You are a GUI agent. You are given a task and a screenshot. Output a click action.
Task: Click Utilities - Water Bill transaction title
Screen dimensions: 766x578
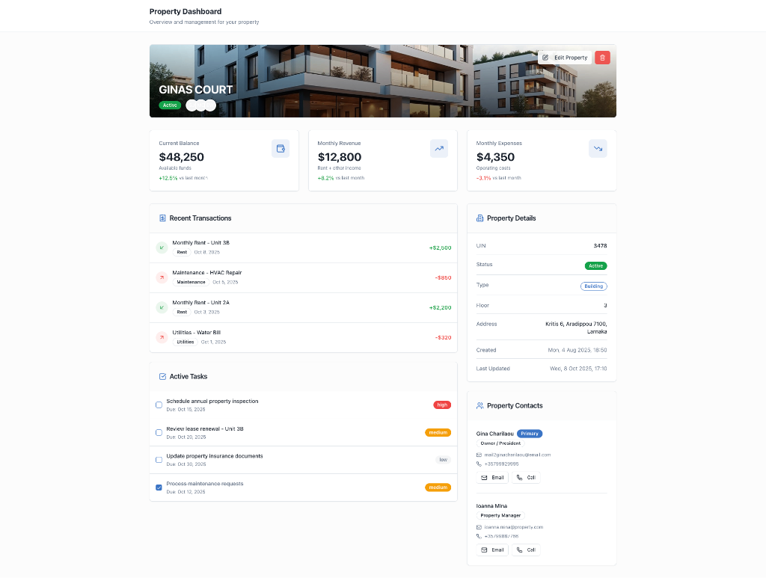pyautogui.click(x=197, y=333)
